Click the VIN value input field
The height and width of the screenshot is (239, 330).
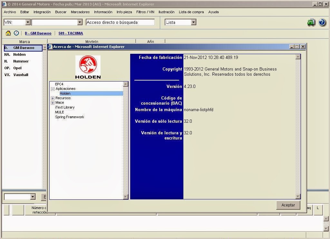click(54, 22)
